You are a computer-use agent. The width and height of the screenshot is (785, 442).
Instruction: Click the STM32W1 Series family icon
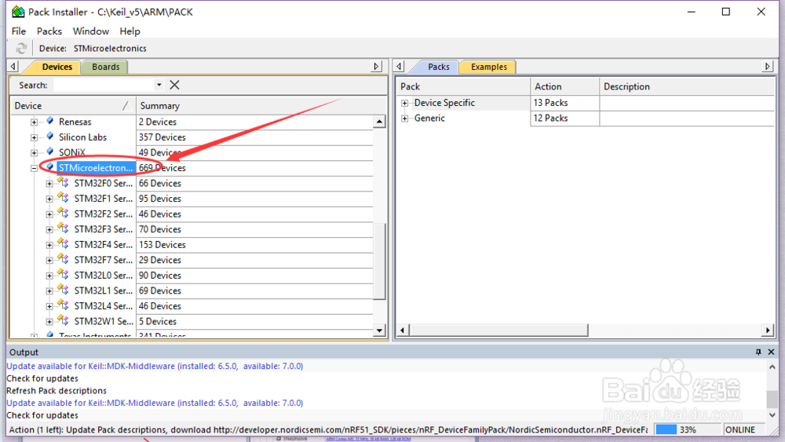point(63,320)
